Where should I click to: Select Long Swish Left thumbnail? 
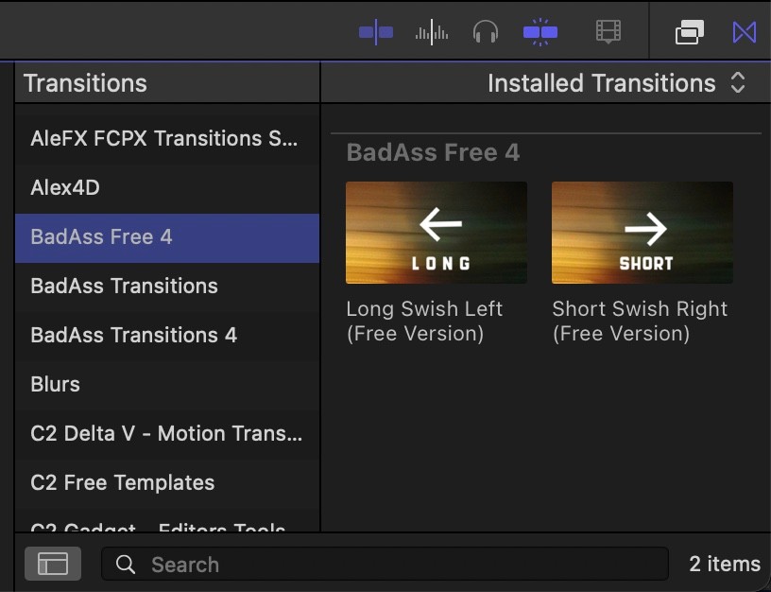(437, 233)
